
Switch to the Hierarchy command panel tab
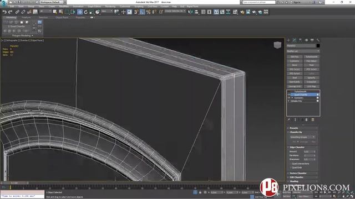click(300, 40)
